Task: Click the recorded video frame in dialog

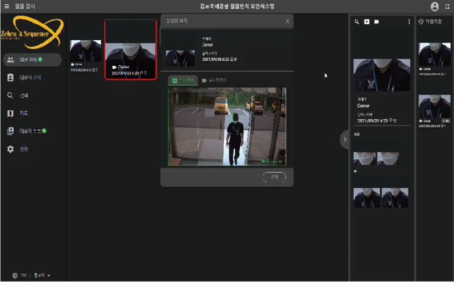Action: click(227, 127)
